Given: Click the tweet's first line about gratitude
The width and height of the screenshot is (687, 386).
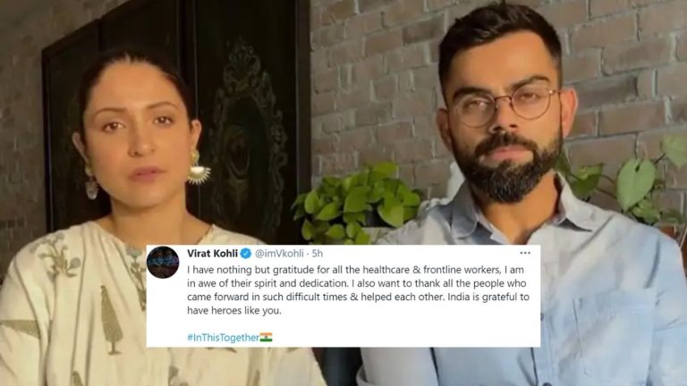Looking at the screenshot, I should tap(355, 270).
